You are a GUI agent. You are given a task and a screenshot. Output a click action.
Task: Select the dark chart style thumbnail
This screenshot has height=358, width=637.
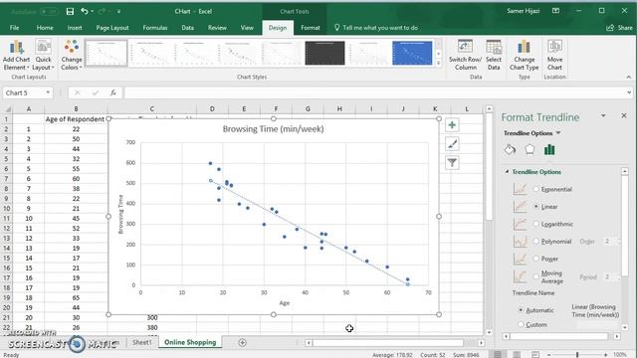click(x=324, y=53)
